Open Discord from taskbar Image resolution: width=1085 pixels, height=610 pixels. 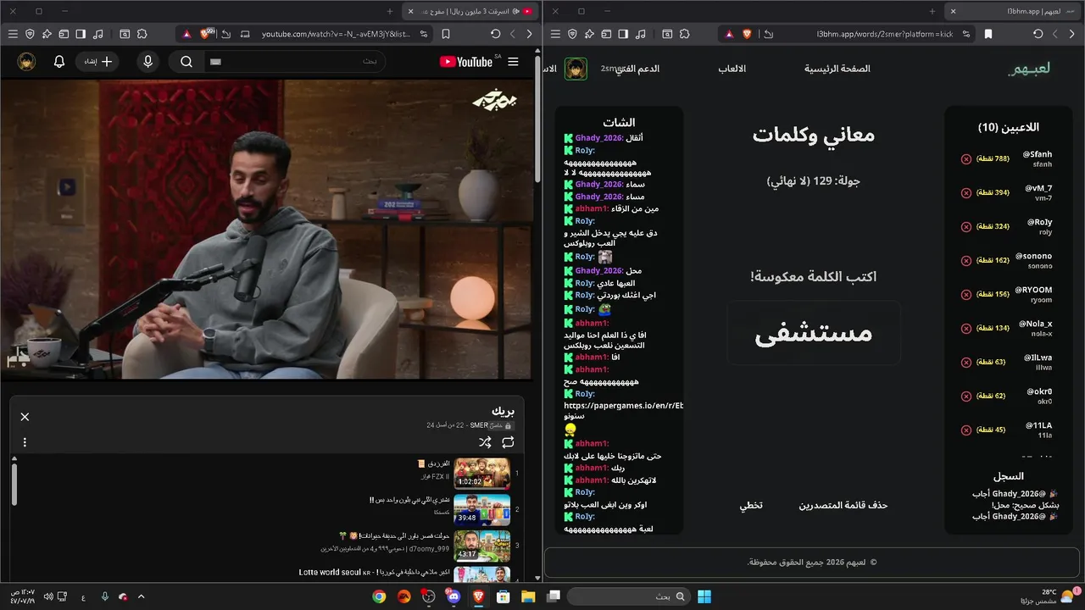[453, 596]
